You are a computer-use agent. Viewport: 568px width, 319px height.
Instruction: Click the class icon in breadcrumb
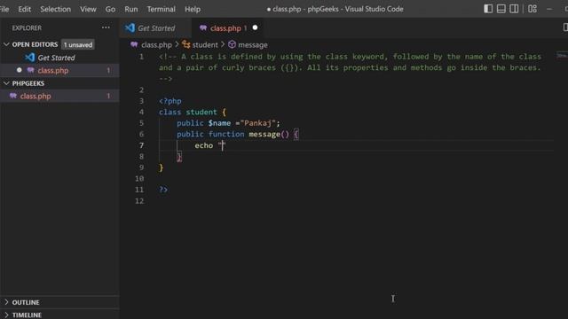186,44
